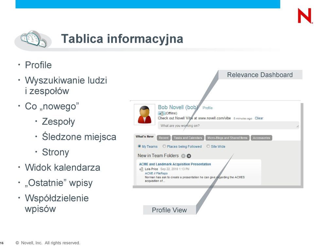314x246 pixels.
Task: Select the My Teams radio button
Action: (139, 146)
